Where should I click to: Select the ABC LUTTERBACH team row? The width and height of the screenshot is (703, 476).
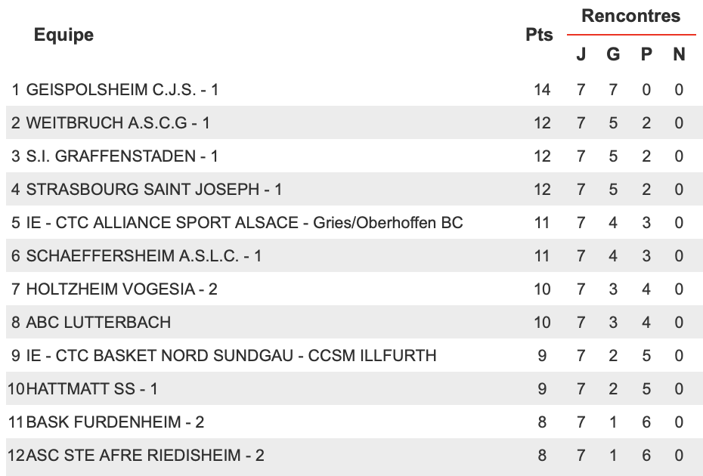[x=353, y=323]
